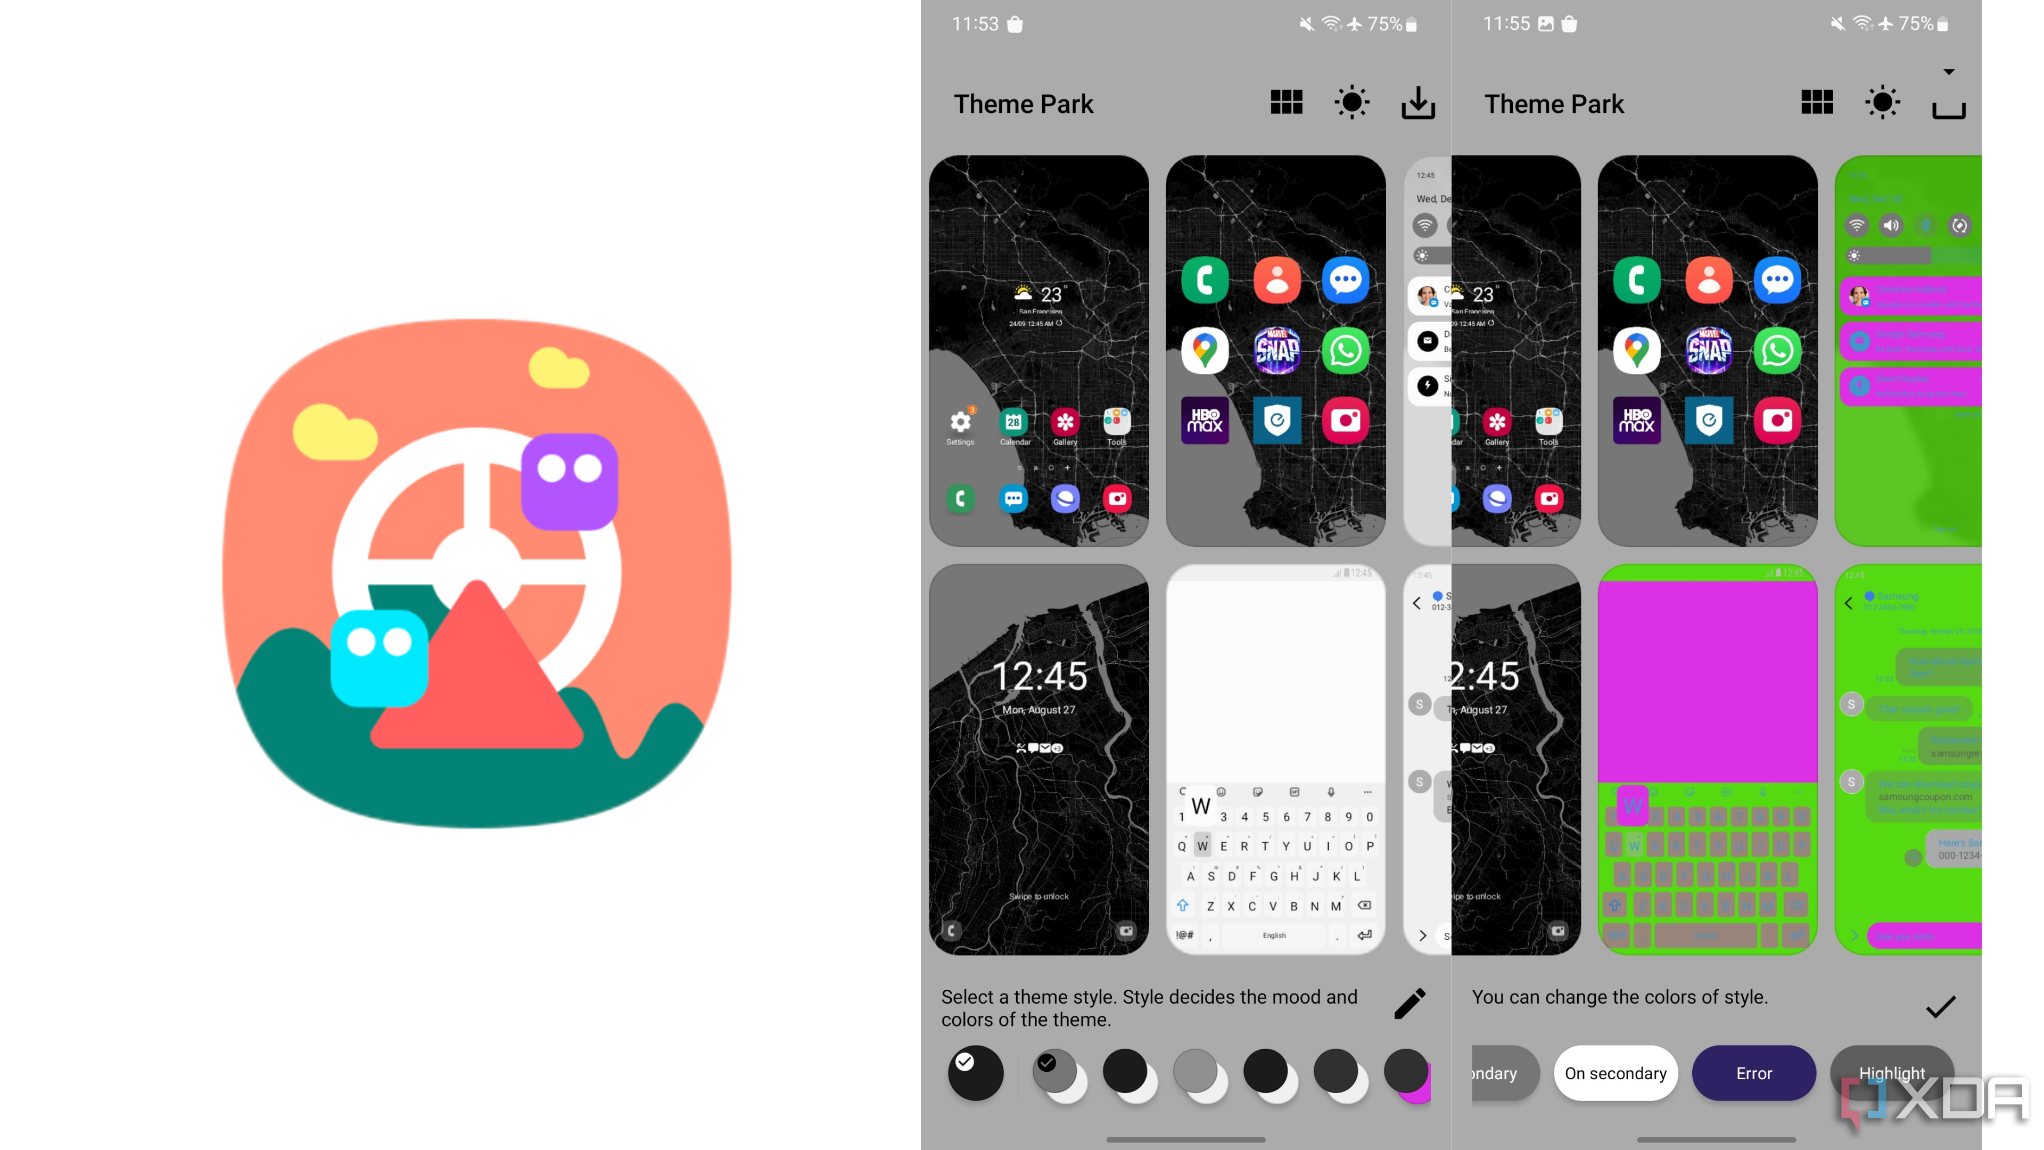Select the Highlight tab item
This screenshot has width=2044, height=1150.
point(1892,1073)
